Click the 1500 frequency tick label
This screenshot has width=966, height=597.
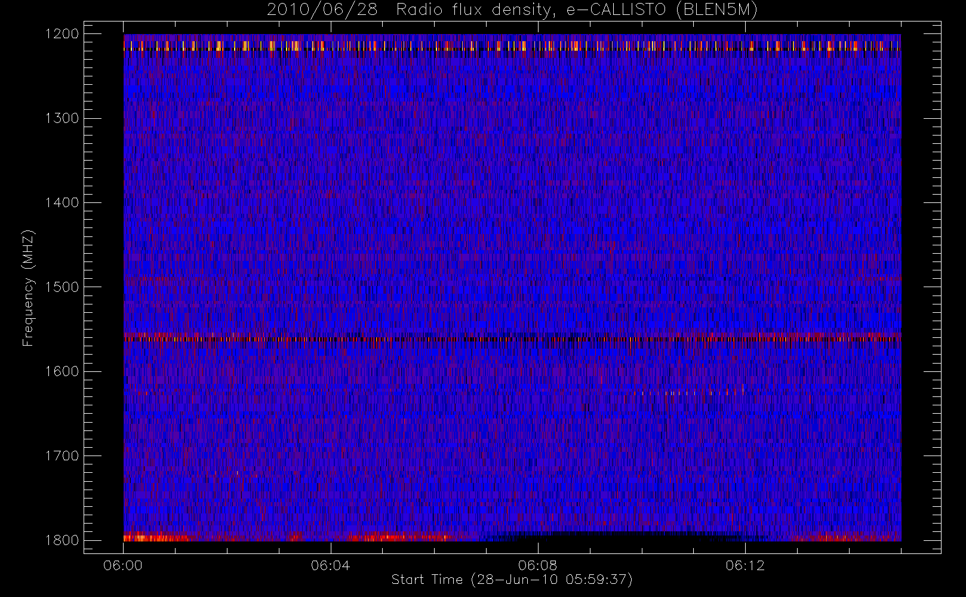[63, 287]
